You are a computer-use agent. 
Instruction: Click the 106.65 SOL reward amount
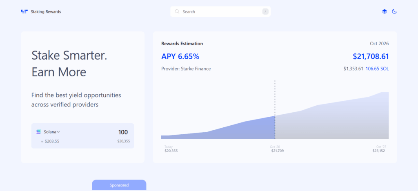pyautogui.click(x=377, y=69)
